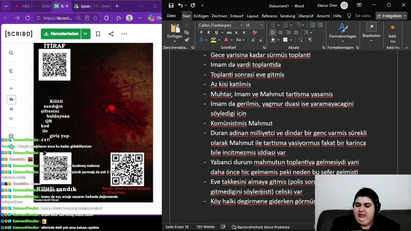The image size is (411, 231).
Task: Expand the line spacing dropdown
Action: [311, 32]
